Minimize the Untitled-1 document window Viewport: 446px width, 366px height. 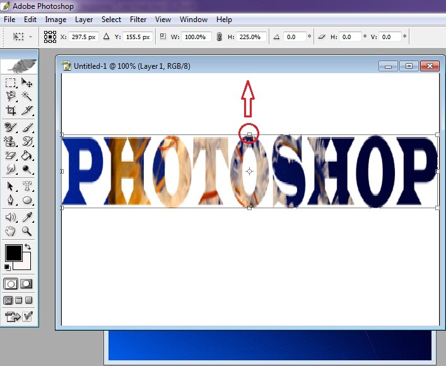pos(388,66)
